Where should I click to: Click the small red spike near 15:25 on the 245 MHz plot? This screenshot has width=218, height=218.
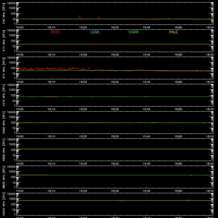click(99, 18)
